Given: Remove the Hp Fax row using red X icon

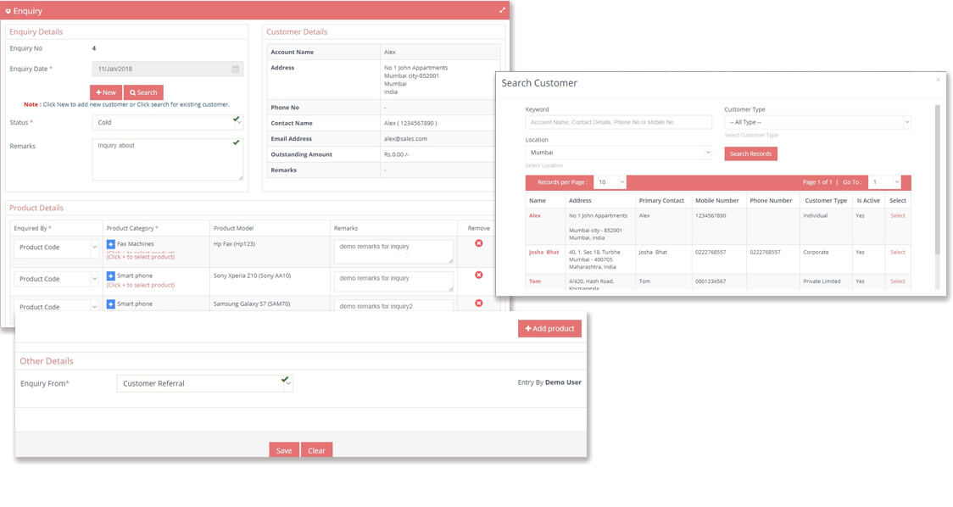Looking at the screenshot, I should click(478, 242).
